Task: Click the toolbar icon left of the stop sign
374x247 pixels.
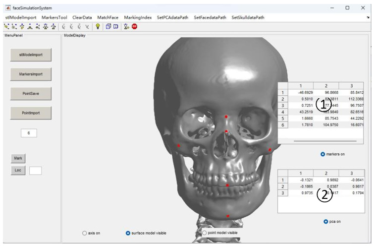Action: 126,27
